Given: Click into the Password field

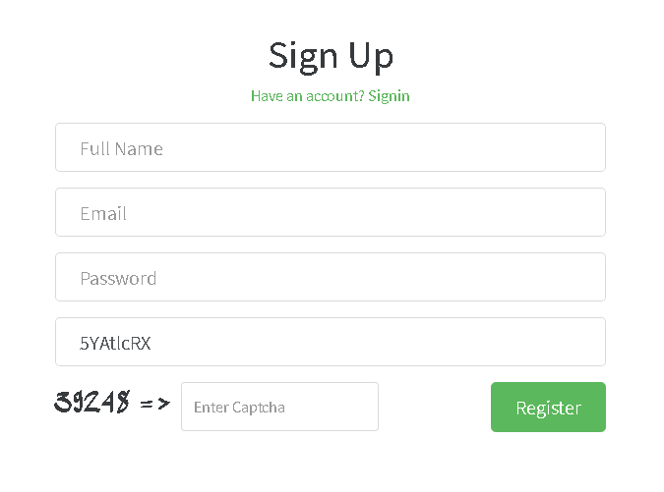Looking at the screenshot, I should coord(330,278).
